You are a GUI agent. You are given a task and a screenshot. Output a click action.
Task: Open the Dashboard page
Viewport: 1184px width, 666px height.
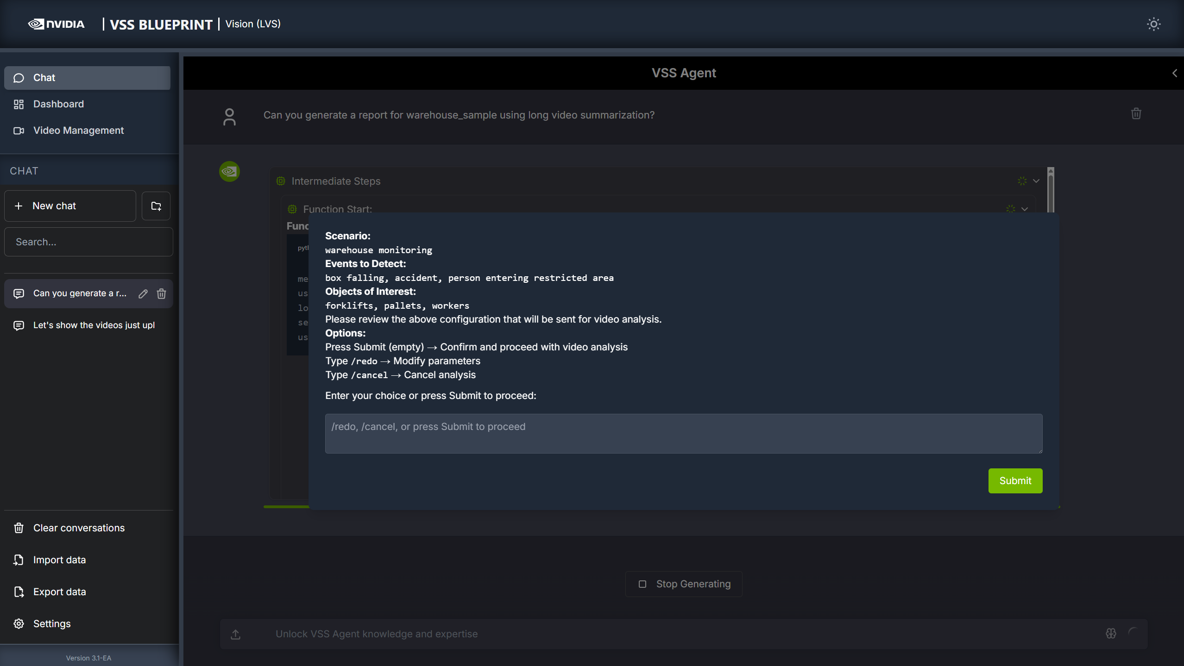[x=58, y=104]
